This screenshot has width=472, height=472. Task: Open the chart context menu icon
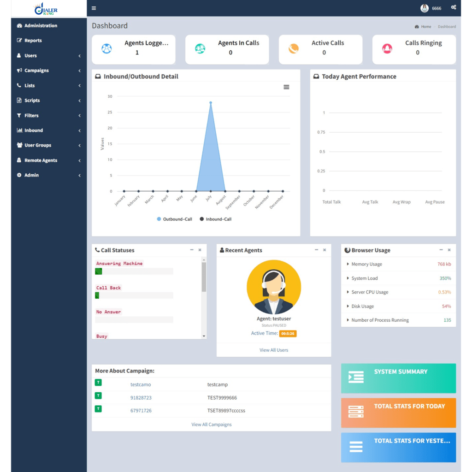(286, 87)
